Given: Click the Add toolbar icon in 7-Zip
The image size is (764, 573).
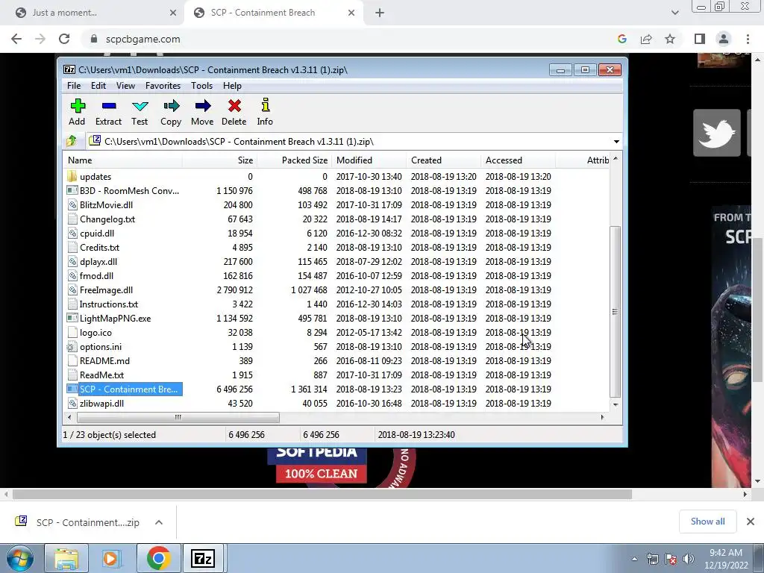Looking at the screenshot, I should click(77, 106).
